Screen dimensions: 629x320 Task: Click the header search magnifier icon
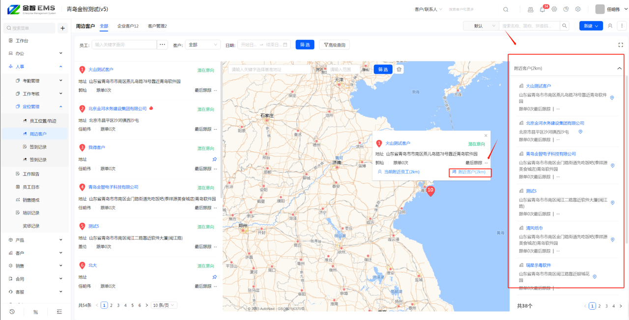coord(506,9)
